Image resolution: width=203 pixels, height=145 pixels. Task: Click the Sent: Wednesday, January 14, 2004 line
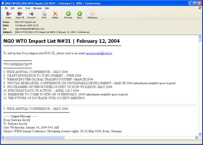31,127
